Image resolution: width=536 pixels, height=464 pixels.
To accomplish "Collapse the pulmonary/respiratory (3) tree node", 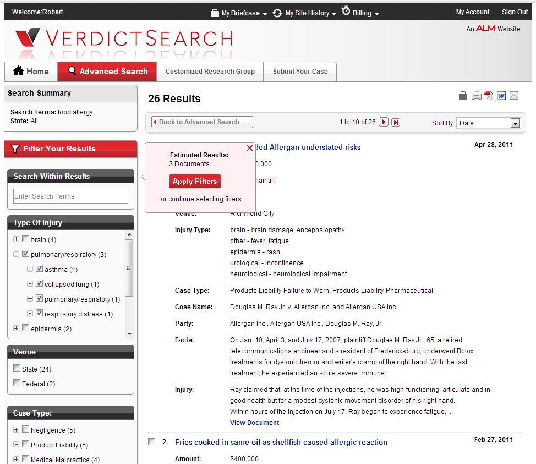I will coord(16,254).
